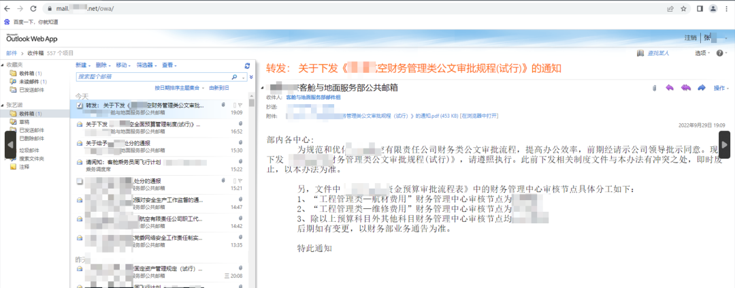Click the 注销 sign-out link

(691, 38)
